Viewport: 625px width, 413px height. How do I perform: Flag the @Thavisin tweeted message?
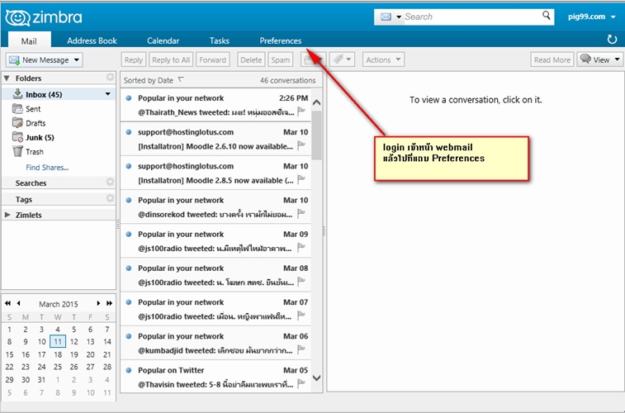(301, 384)
